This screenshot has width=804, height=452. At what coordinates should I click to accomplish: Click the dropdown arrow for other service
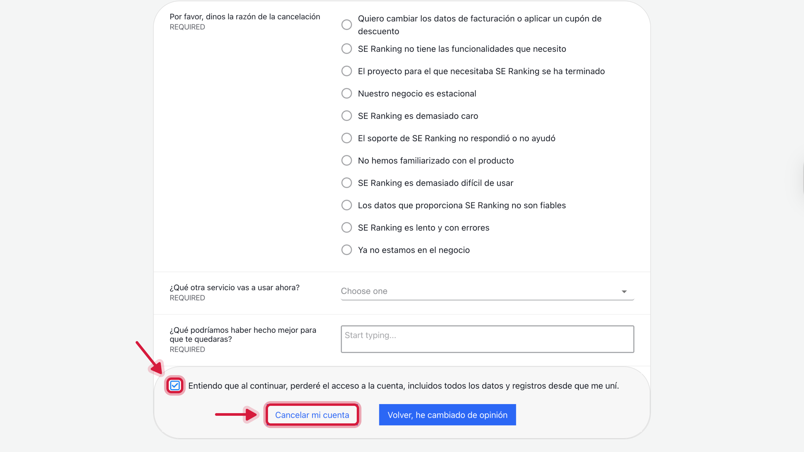tap(624, 291)
